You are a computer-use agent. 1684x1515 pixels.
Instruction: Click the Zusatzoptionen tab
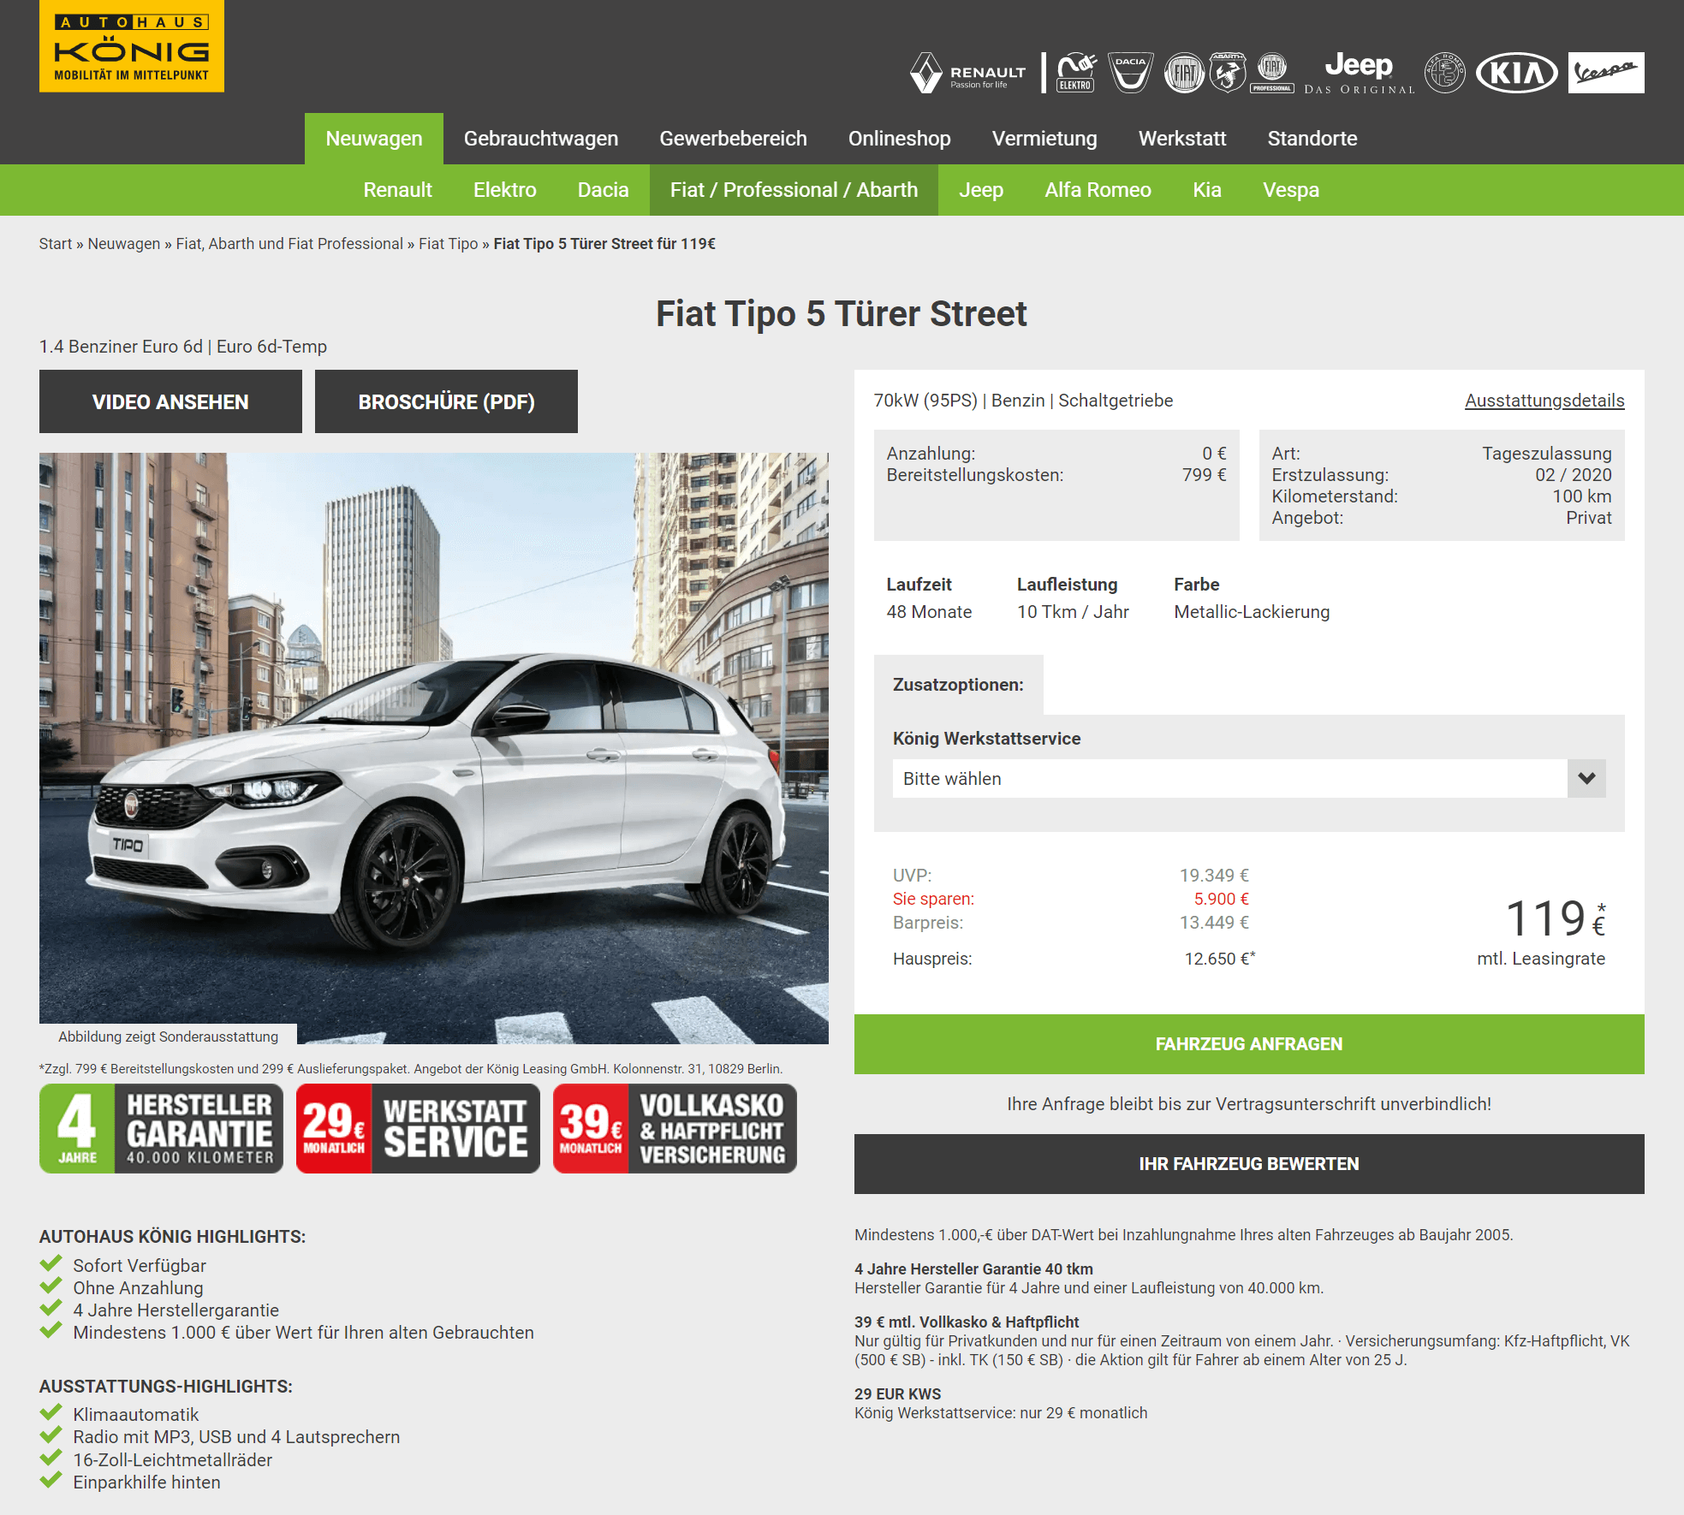(958, 685)
